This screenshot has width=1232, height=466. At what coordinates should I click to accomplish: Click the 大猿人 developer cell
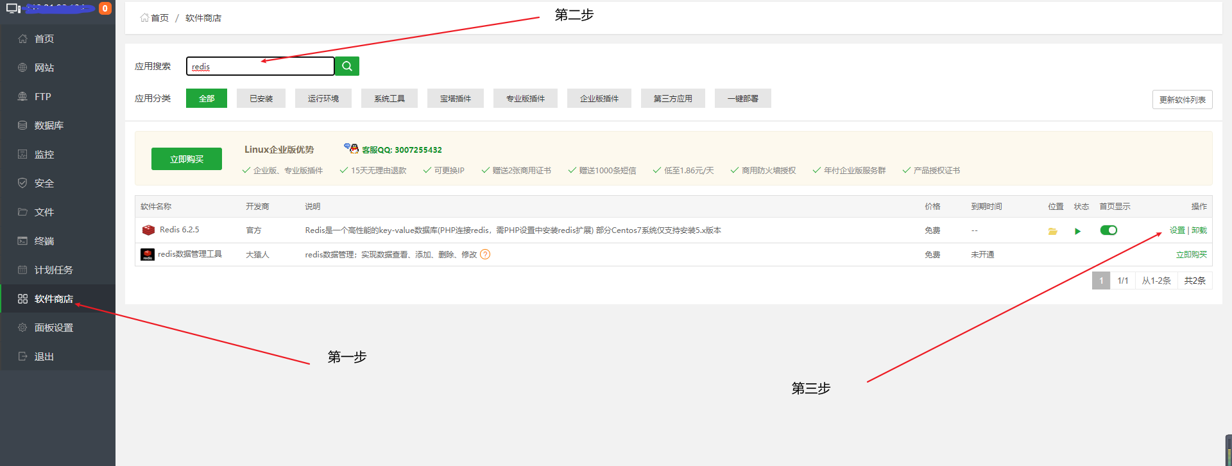(x=257, y=255)
